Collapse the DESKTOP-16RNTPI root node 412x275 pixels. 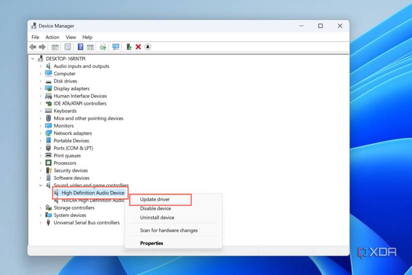[33, 58]
